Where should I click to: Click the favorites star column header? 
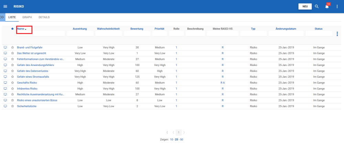click(12, 29)
